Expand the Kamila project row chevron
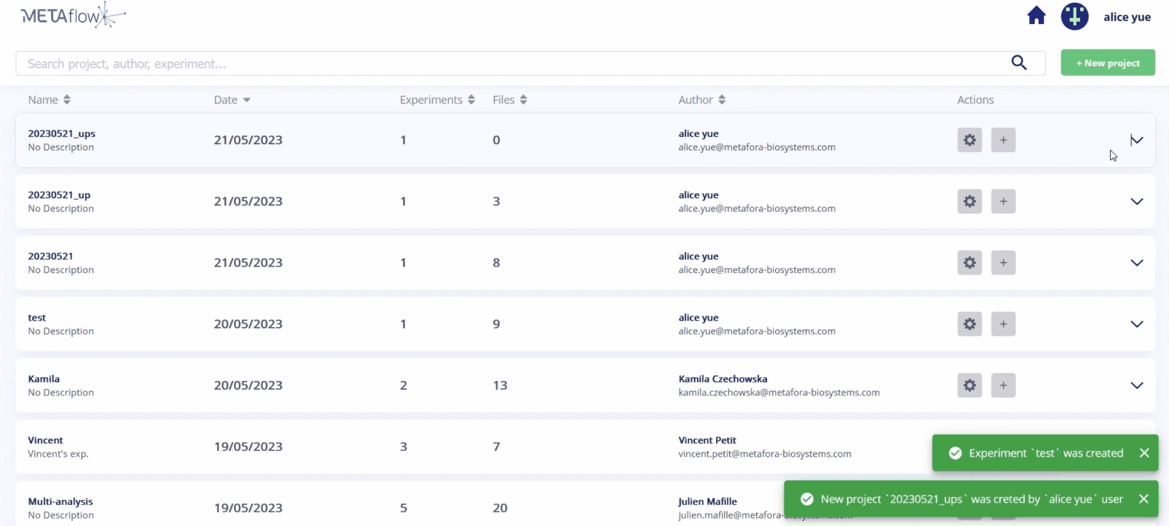Screen dimensions: 1169x526 (x=1136, y=385)
